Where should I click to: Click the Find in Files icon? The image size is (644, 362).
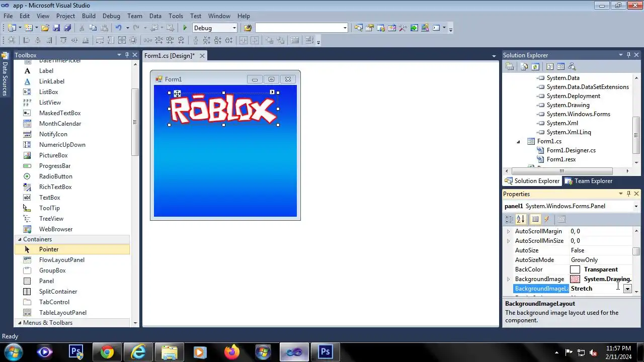pos(248,28)
